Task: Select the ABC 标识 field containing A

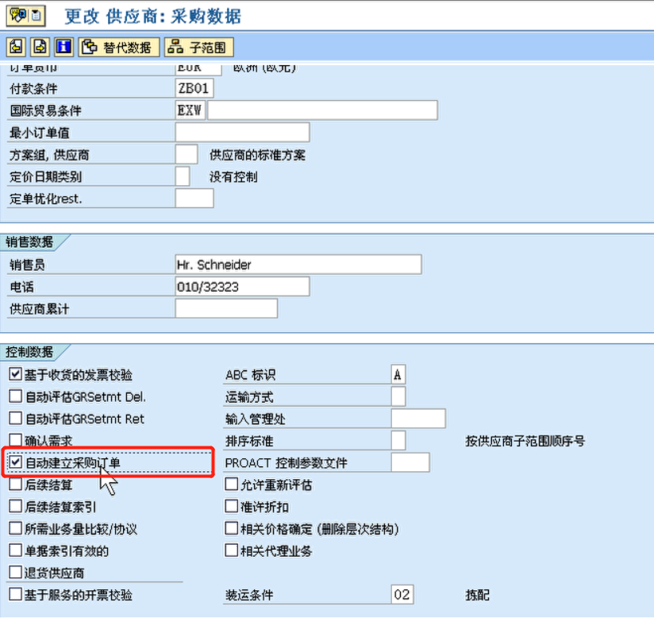Action: tap(398, 374)
